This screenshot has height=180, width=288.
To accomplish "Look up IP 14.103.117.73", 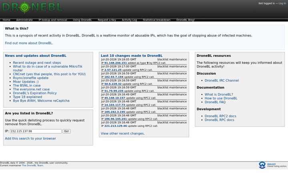I will click(x=115, y=105).
